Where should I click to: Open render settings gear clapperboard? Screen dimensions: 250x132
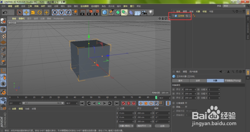click(x=96, y=12)
